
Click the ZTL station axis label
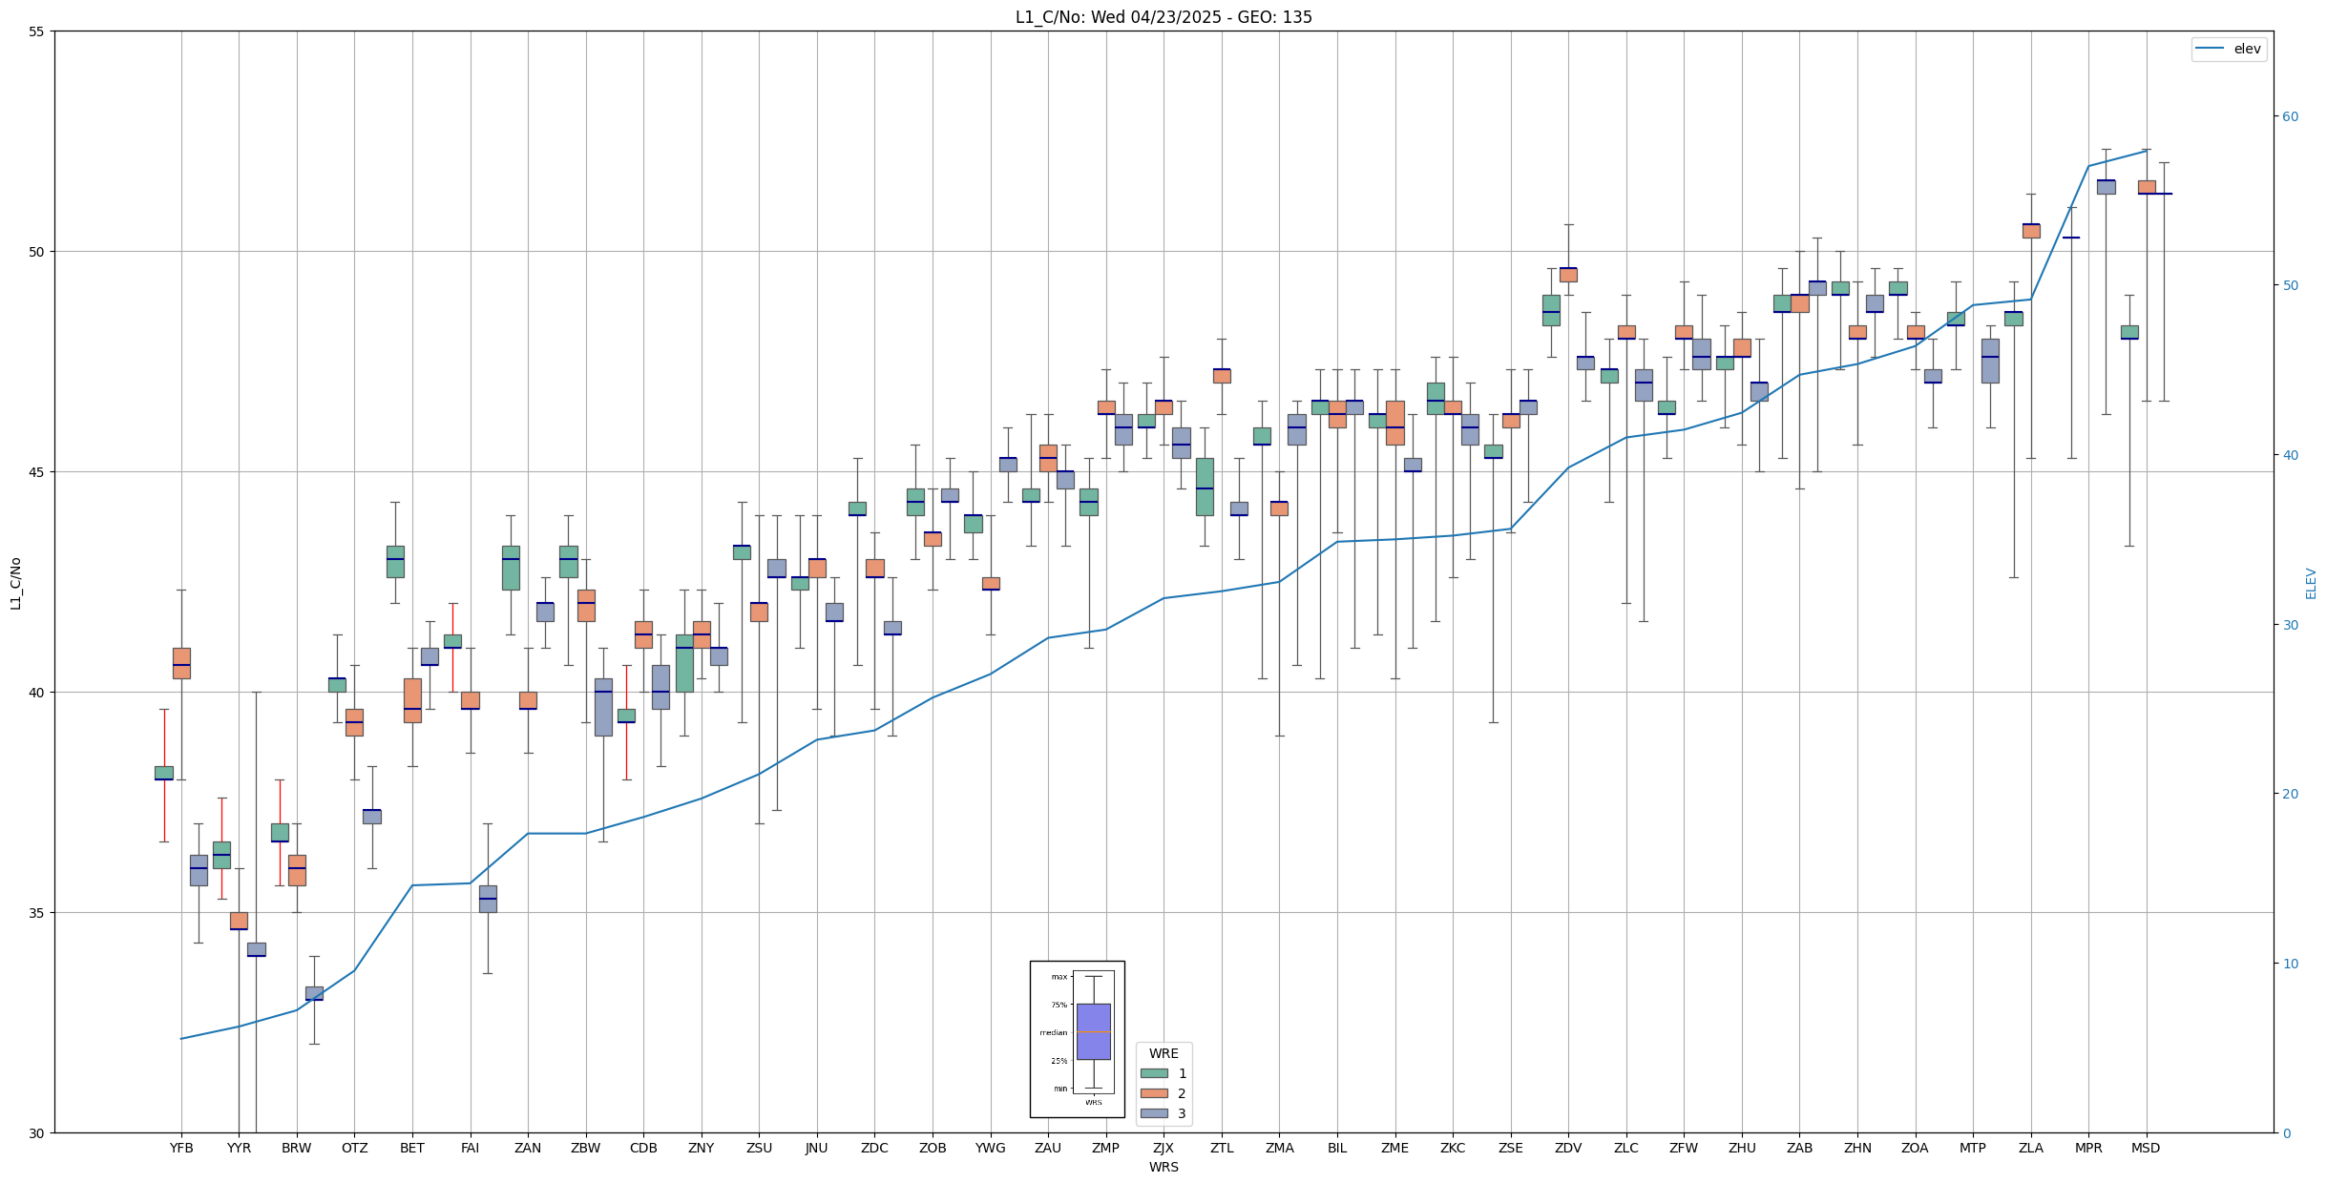click(1221, 1148)
